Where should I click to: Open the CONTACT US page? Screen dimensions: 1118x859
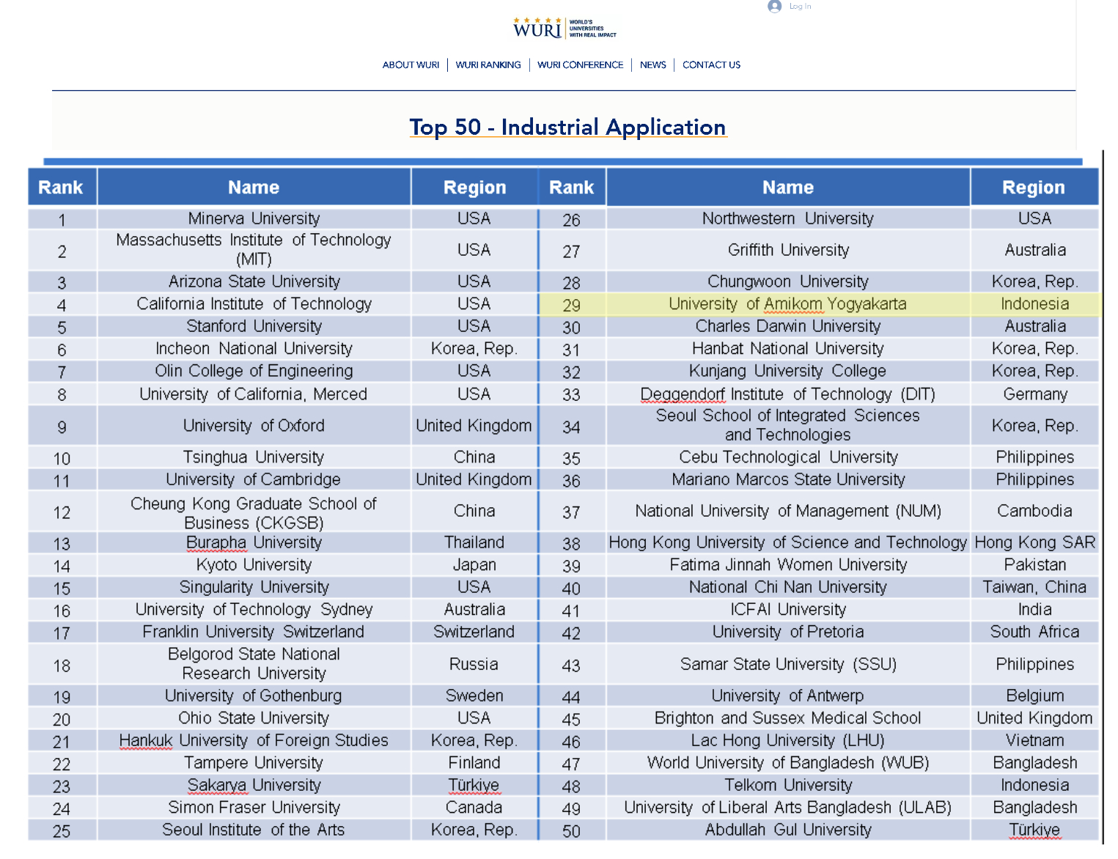[x=711, y=65]
